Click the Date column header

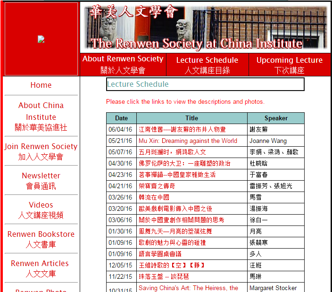[x=122, y=118]
